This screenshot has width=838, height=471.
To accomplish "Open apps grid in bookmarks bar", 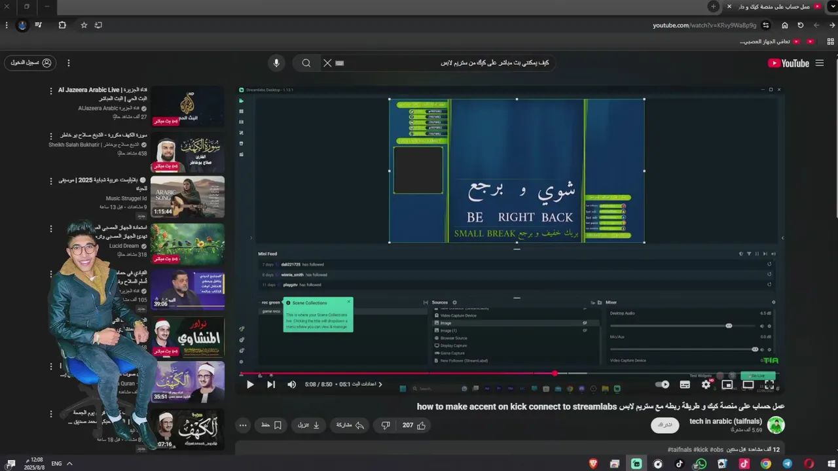I will pyautogui.click(x=830, y=41).
